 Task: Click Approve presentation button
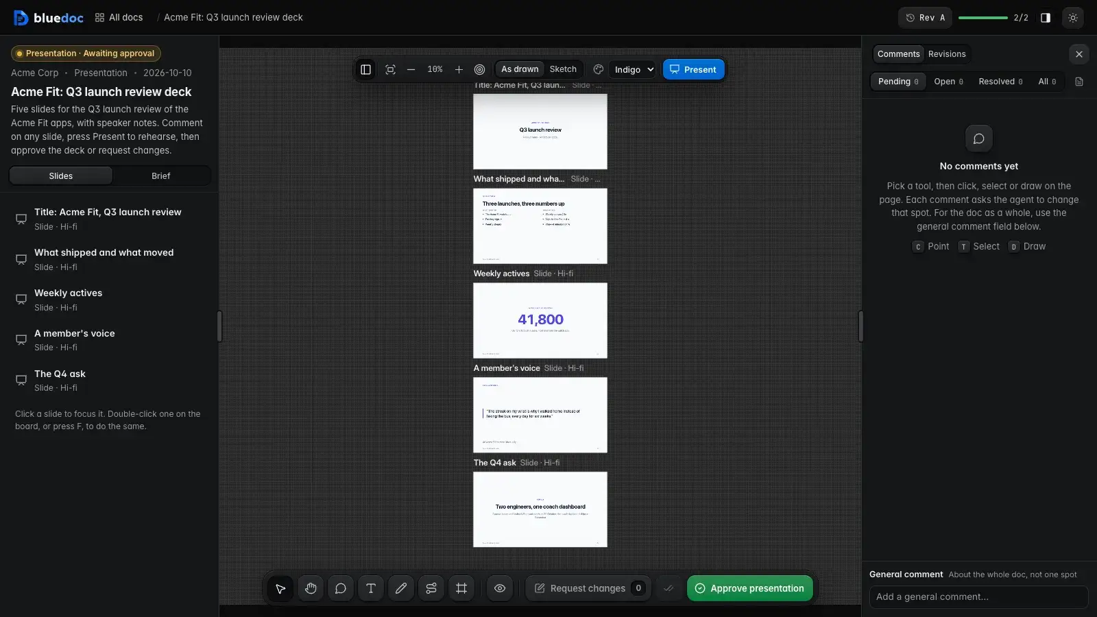point(750,588)
